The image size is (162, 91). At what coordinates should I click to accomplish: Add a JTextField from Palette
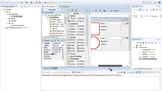[x=81, y=61]
